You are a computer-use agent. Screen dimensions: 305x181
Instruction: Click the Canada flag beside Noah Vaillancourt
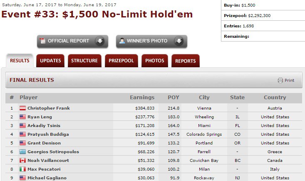pos(22,161)
